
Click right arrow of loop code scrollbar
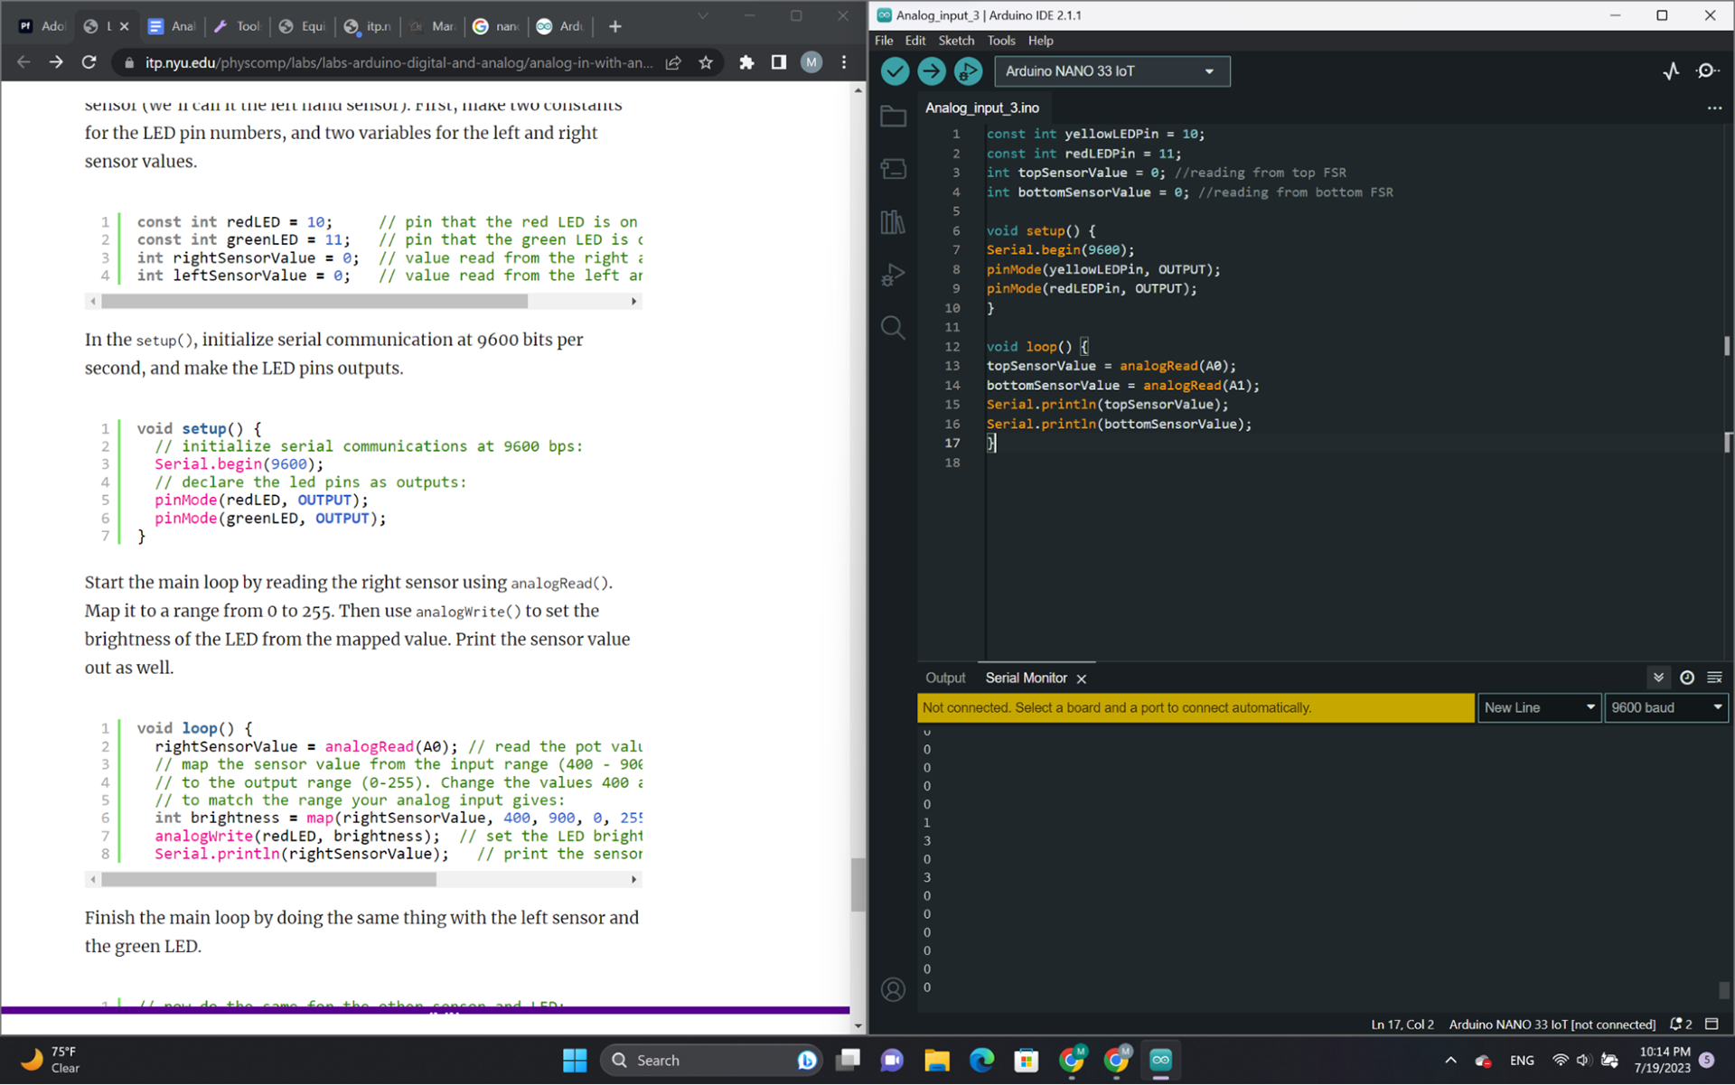click(633, 879)
